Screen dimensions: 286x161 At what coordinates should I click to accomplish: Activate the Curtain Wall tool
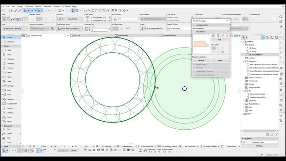click(11, 104)
